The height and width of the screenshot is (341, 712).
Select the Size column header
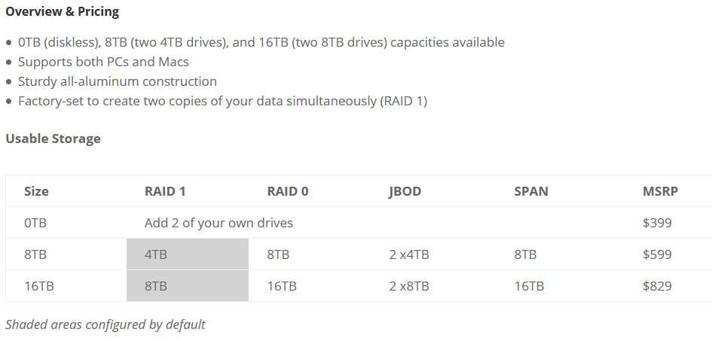click(36, 191)
